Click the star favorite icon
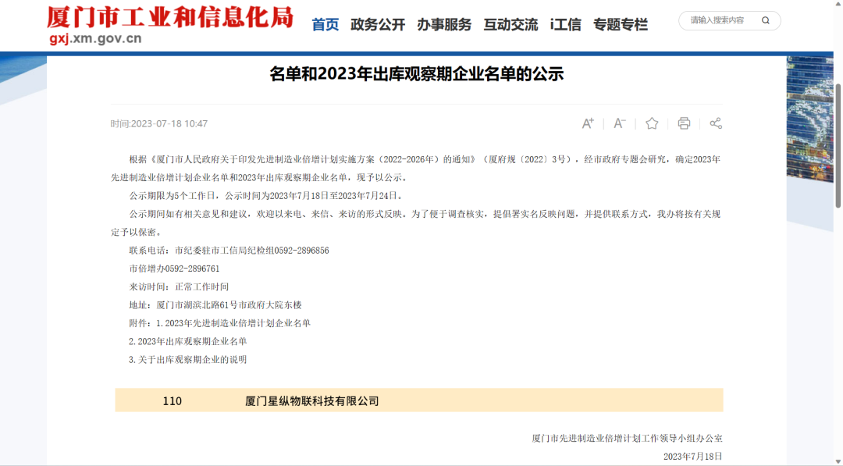This screenshot has width=843, height=466. [x=652, y=123]
